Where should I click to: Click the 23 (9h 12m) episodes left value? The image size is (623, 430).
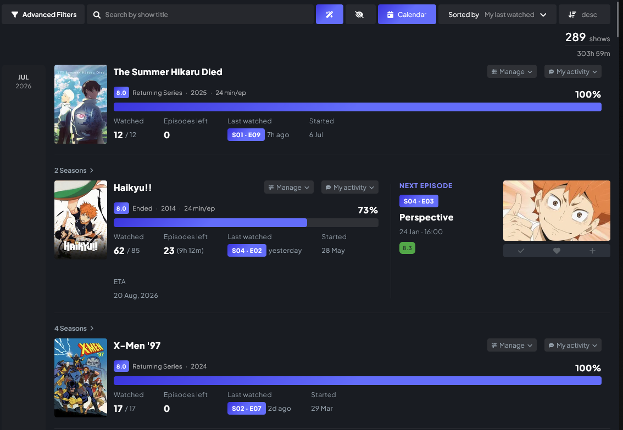coord(183,251)
